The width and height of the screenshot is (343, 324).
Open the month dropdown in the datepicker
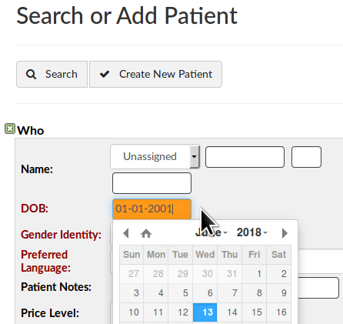[211, 232]
